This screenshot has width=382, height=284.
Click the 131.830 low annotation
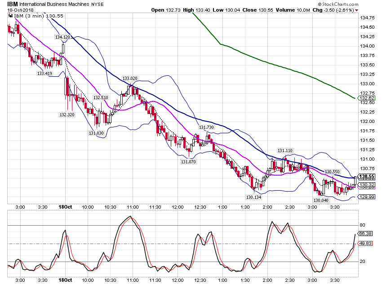point(96,133)
